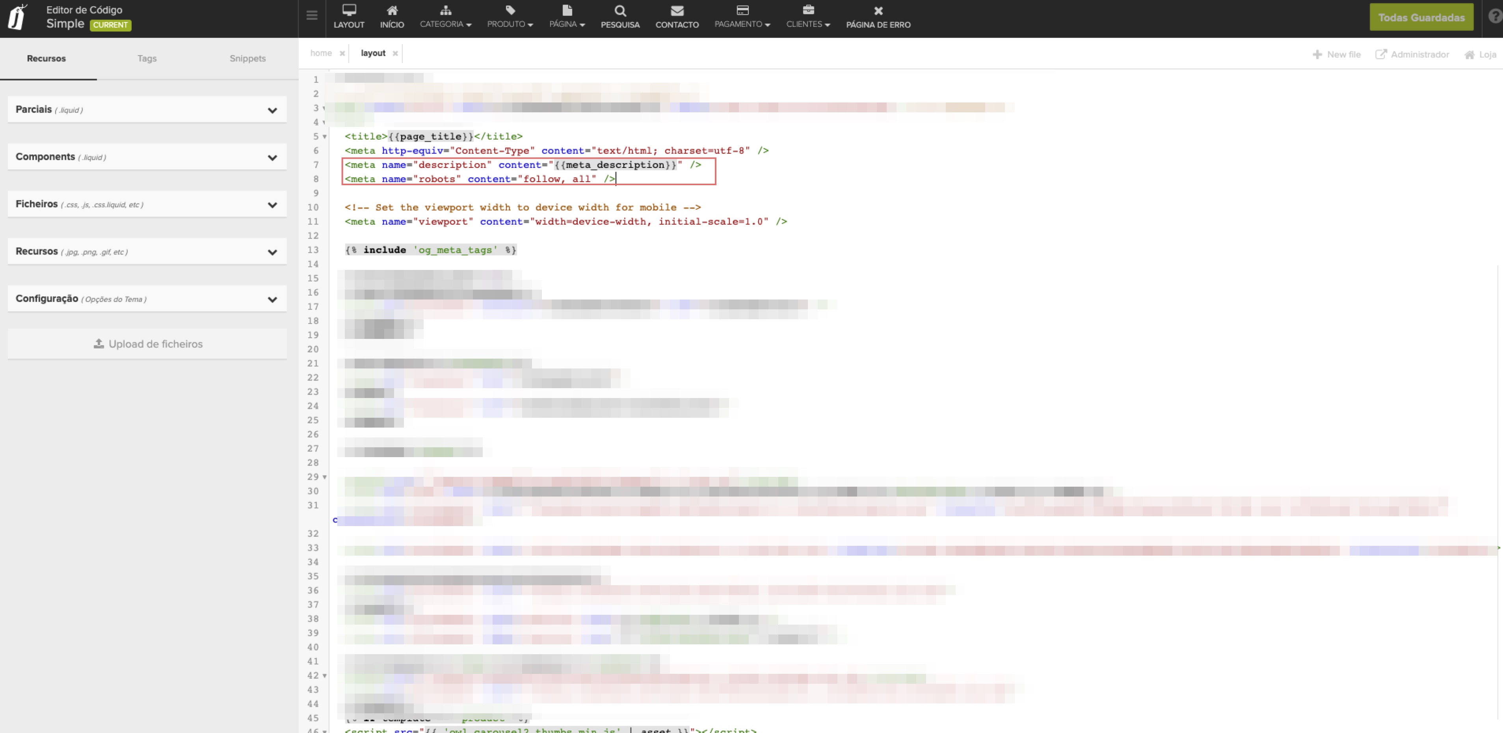Switch to the home file tab
The image size is (1503, 733).
(321, 53)
